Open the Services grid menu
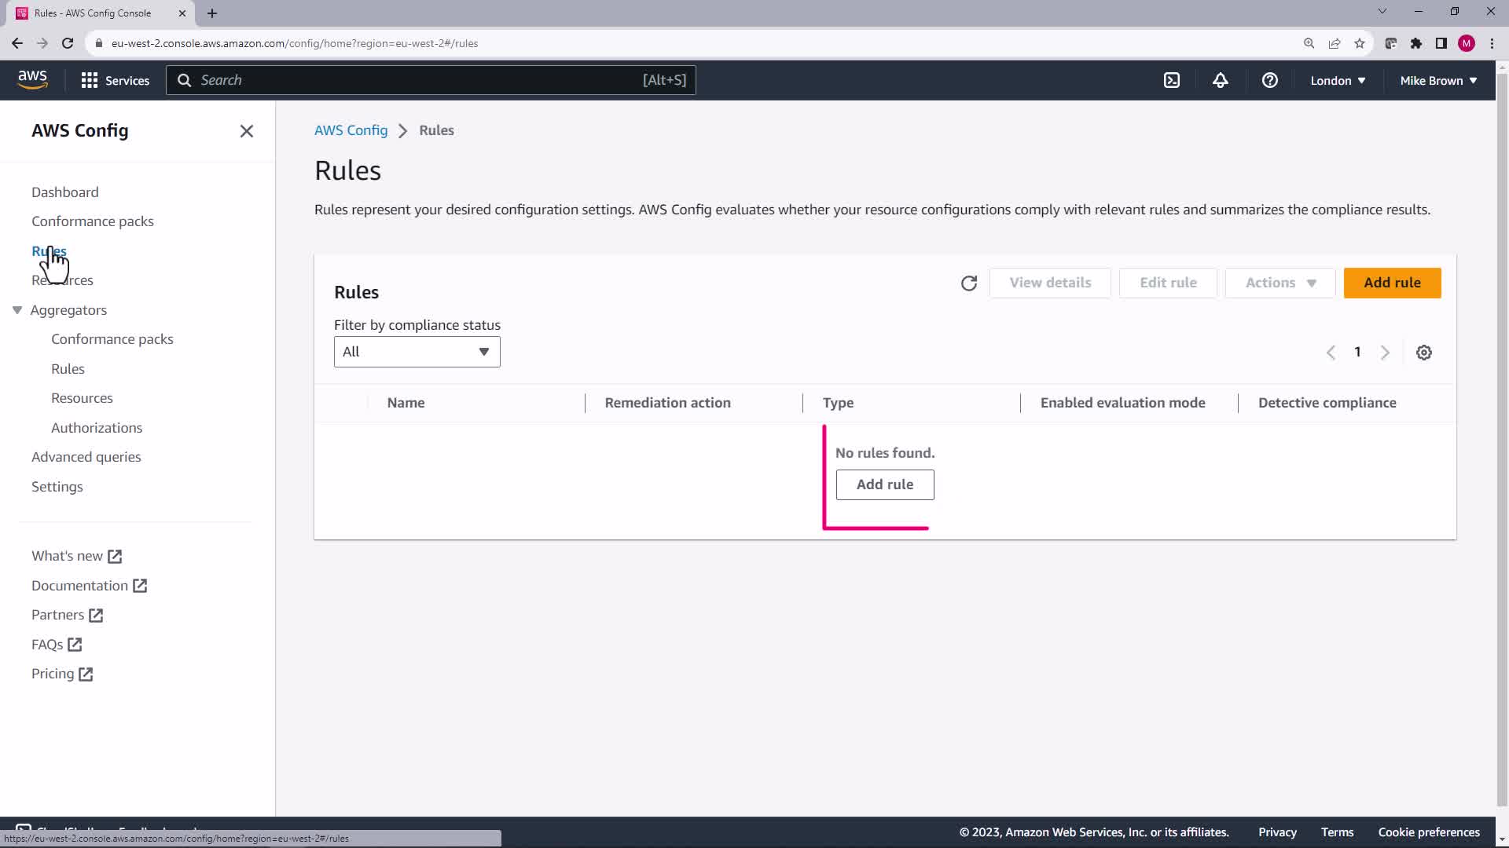1509x848 pixels. click(x=115, y=80)
